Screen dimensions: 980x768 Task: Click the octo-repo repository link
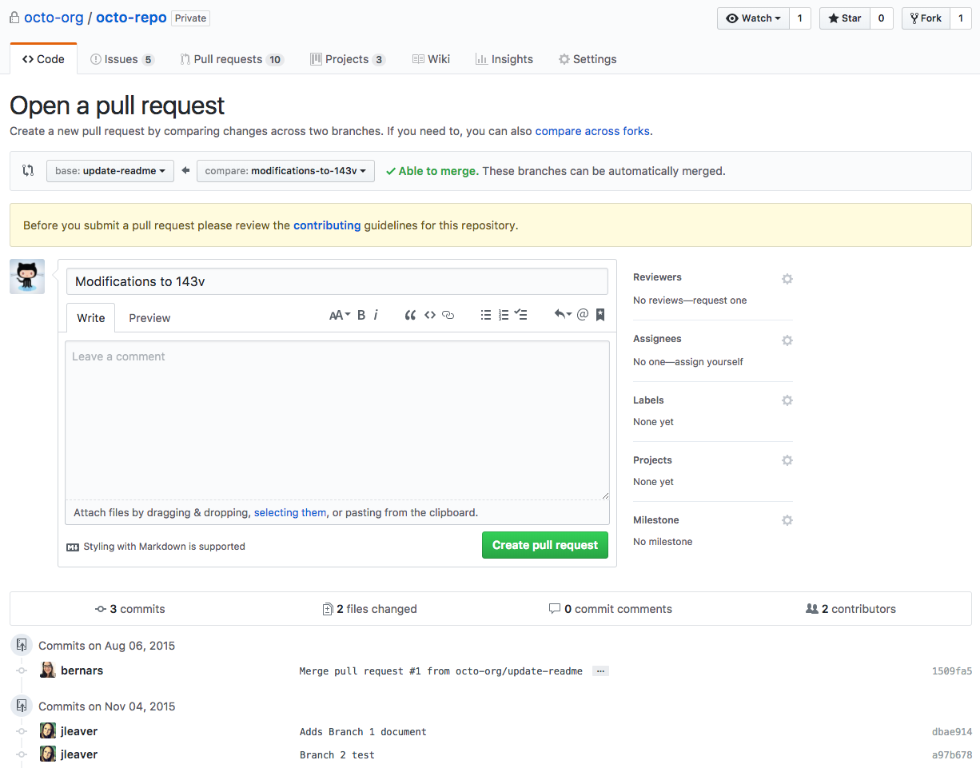(131, 18)
